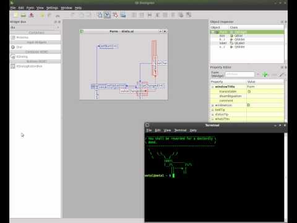The image size is (297, 223).
Task: Lay out horizontally in a splitter
Action: pyautogui.click(x=150, y=15)
